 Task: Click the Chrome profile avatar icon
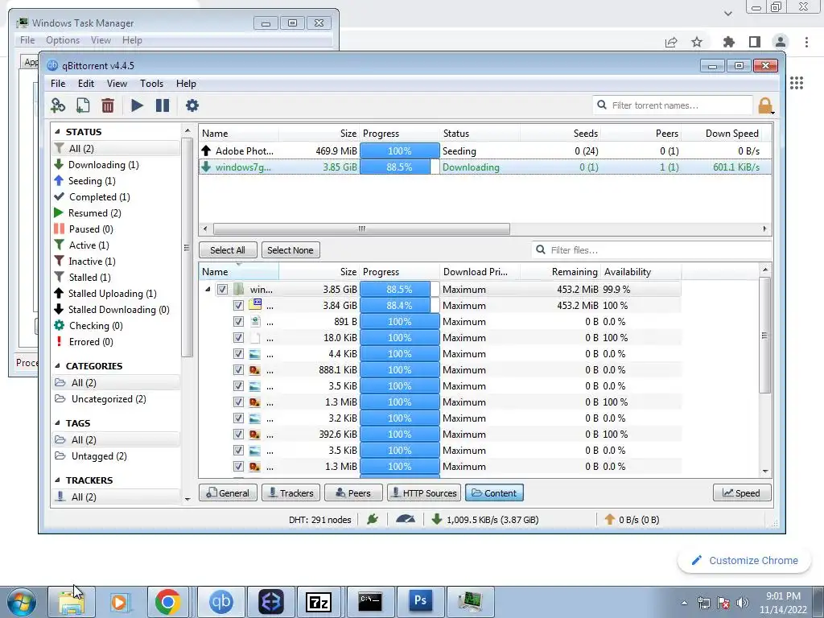click(x=781, y=42)
